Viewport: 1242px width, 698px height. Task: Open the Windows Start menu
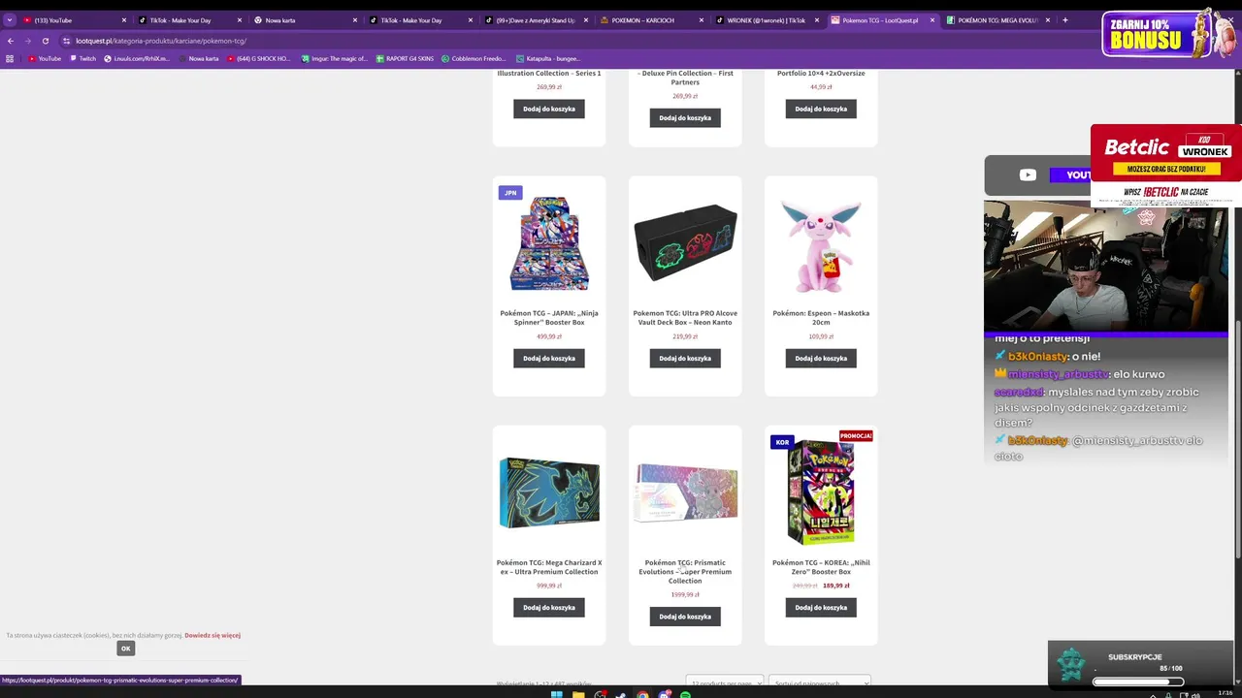pos(556,694)
